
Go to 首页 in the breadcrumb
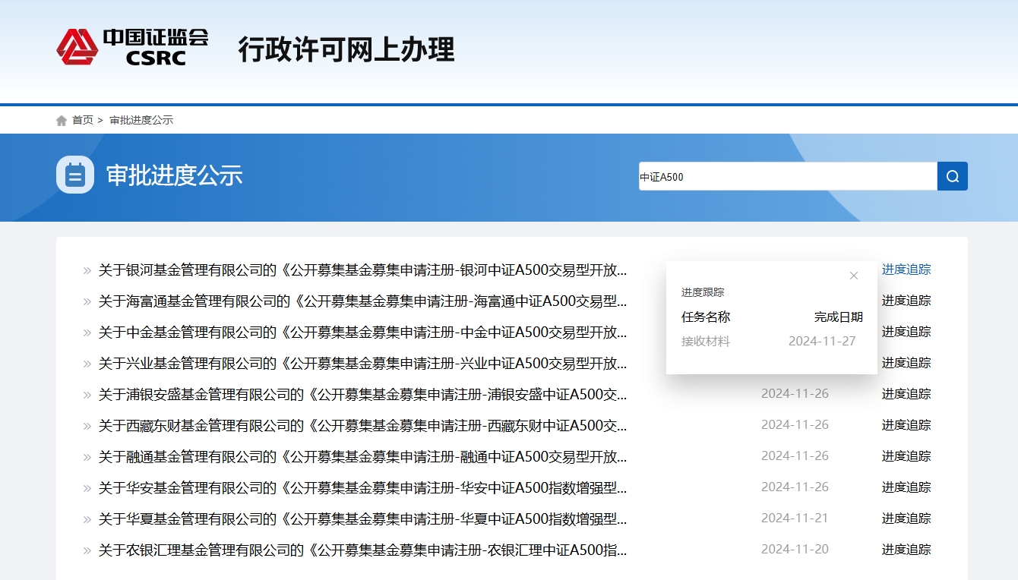click(x=83, y=121)
